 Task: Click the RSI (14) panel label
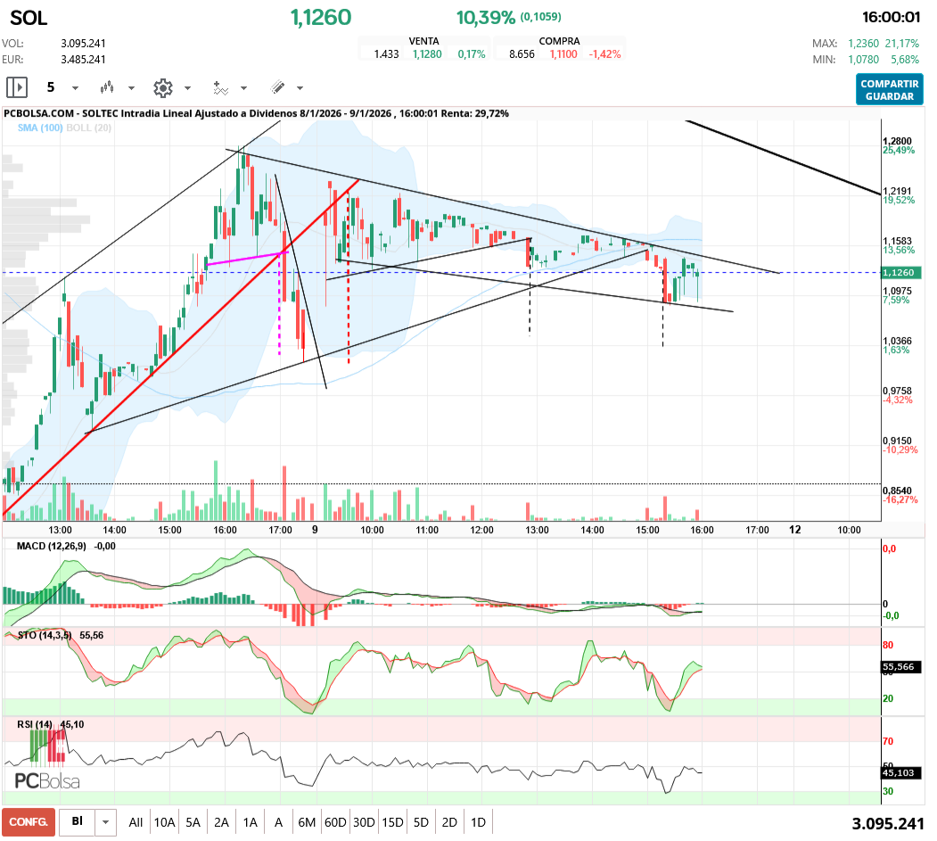click(x=34, y=724)
